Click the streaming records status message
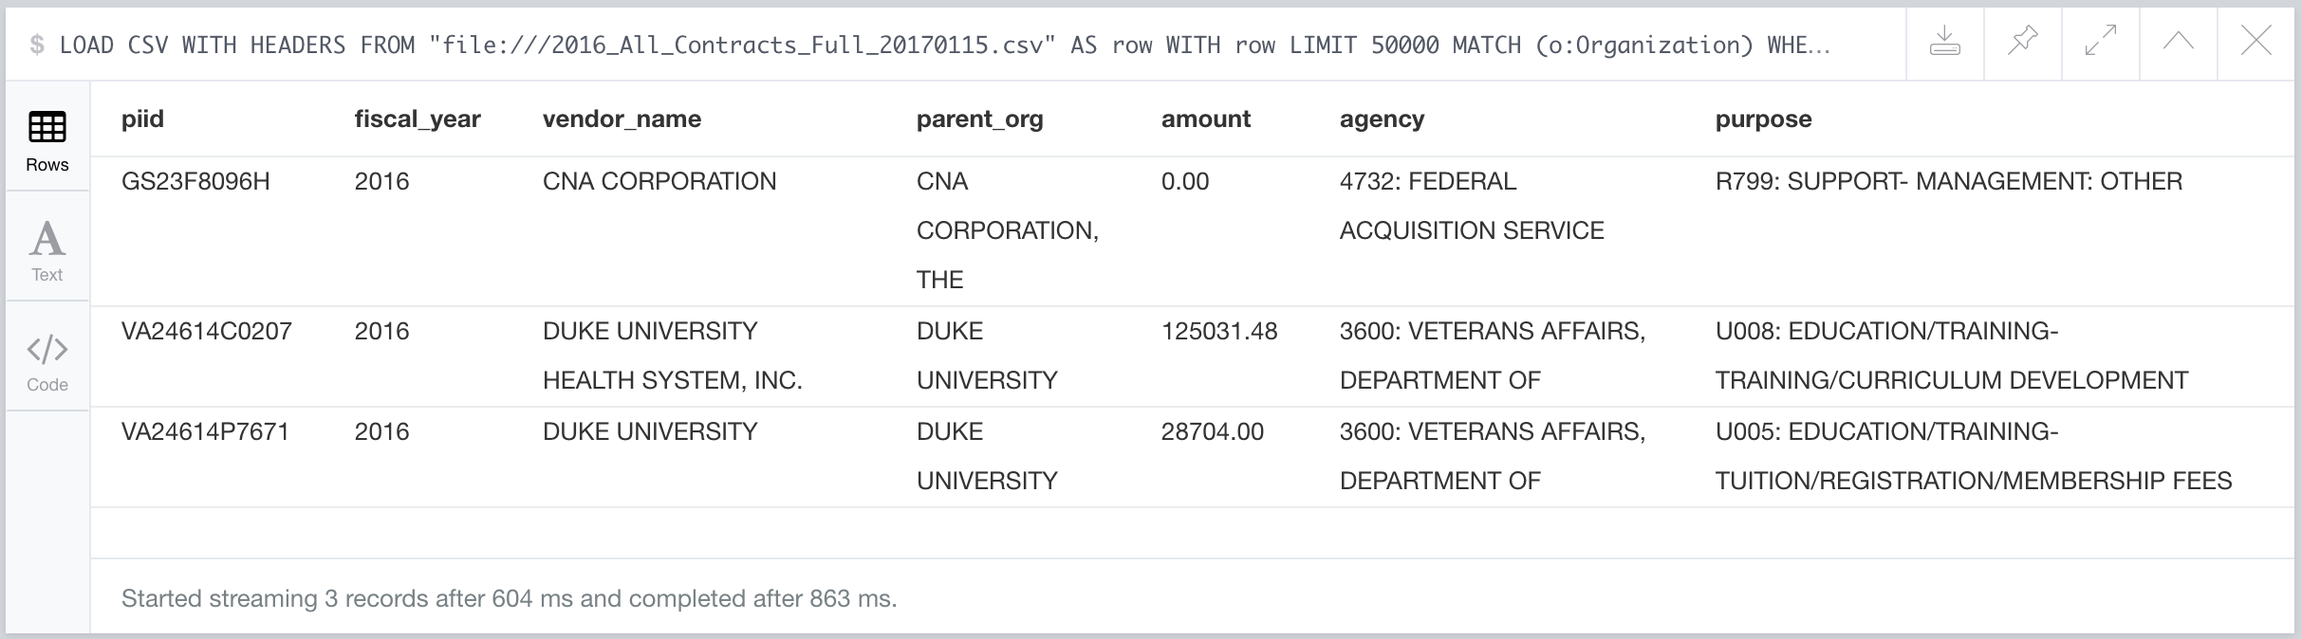This screenshot has width=2302, height=639. point(510,598)
